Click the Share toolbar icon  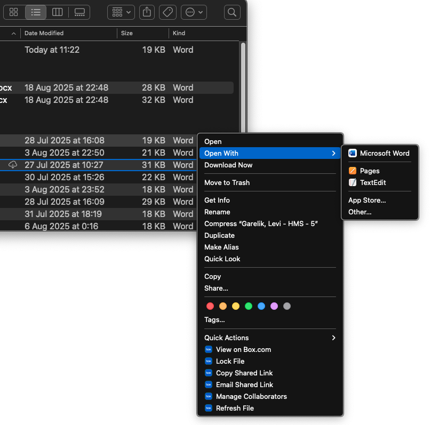click(x=148, y=12)
